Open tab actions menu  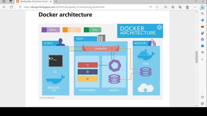[x=11, y=1]
